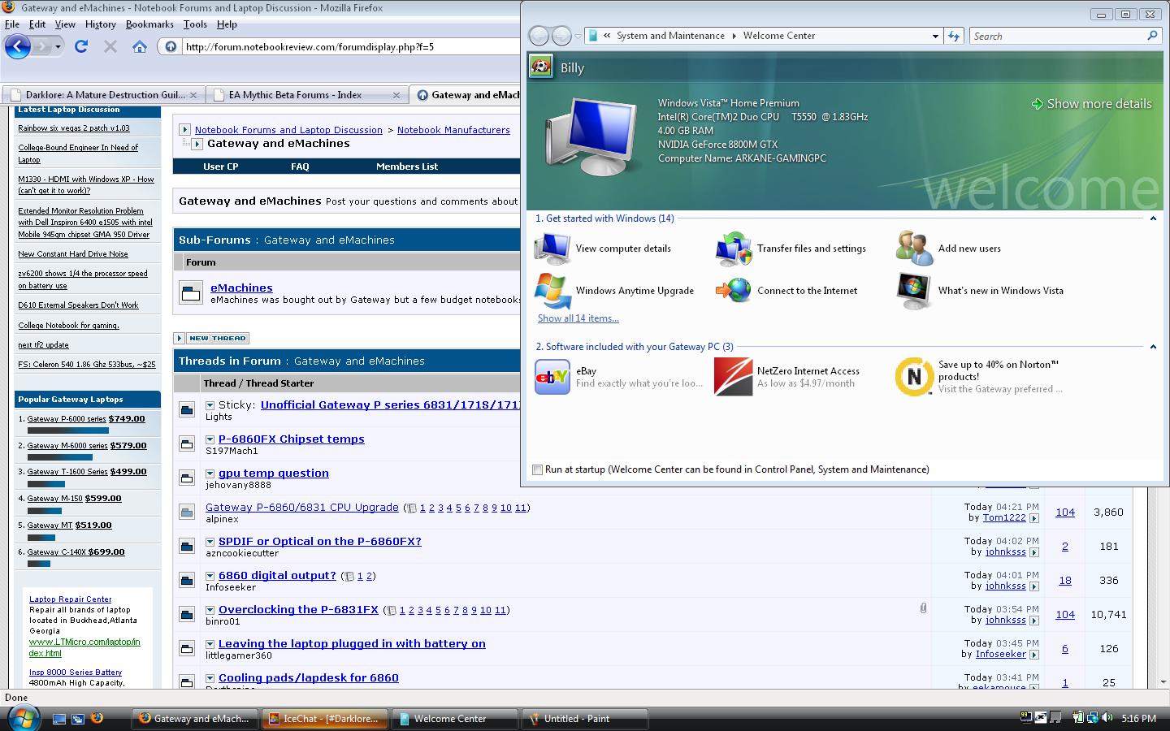
Task: Click the New Thread button
Action: pyautogui.click(x=212, y=338)
